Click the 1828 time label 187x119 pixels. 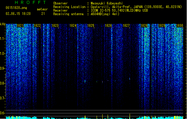coord(144,26)
